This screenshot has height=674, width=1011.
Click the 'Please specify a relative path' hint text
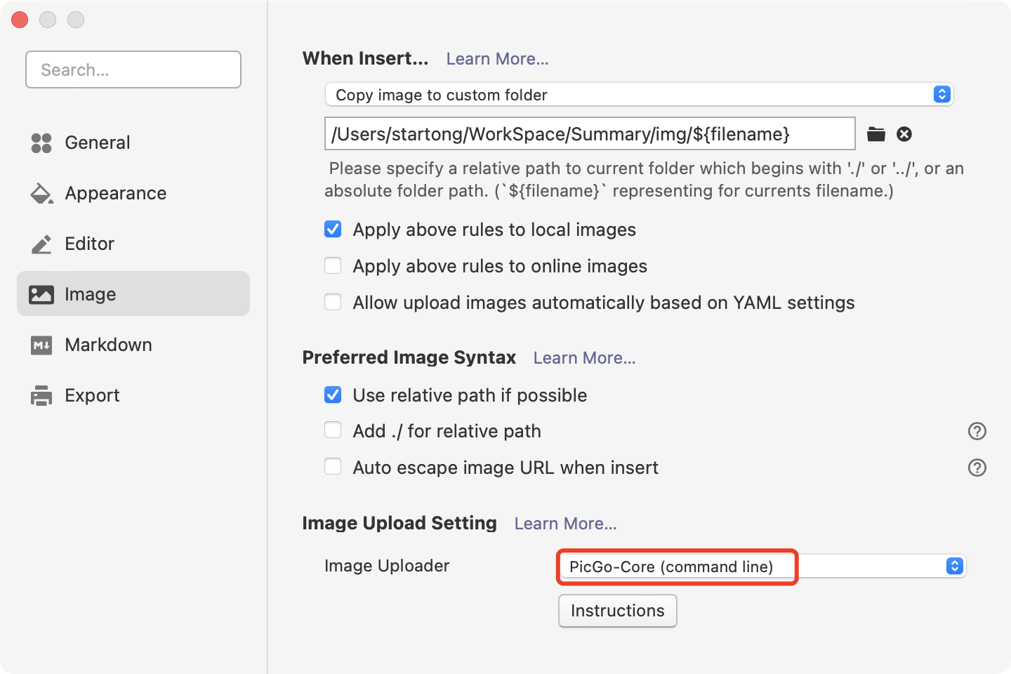644,180
